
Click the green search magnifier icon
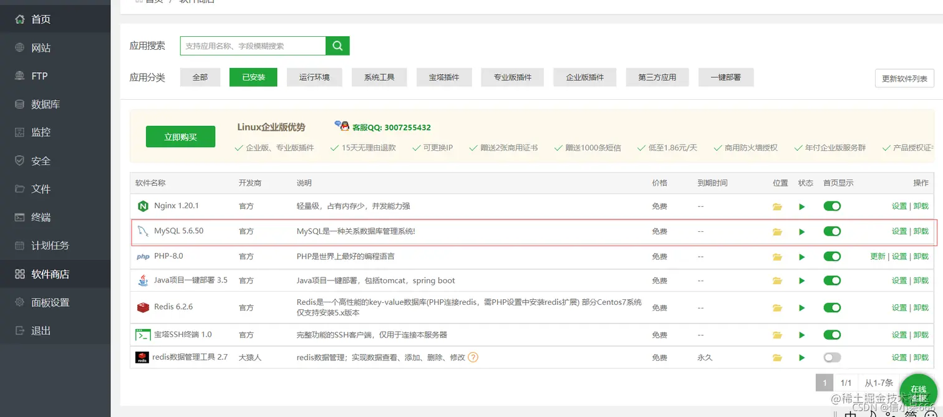(x=337, y=46)
